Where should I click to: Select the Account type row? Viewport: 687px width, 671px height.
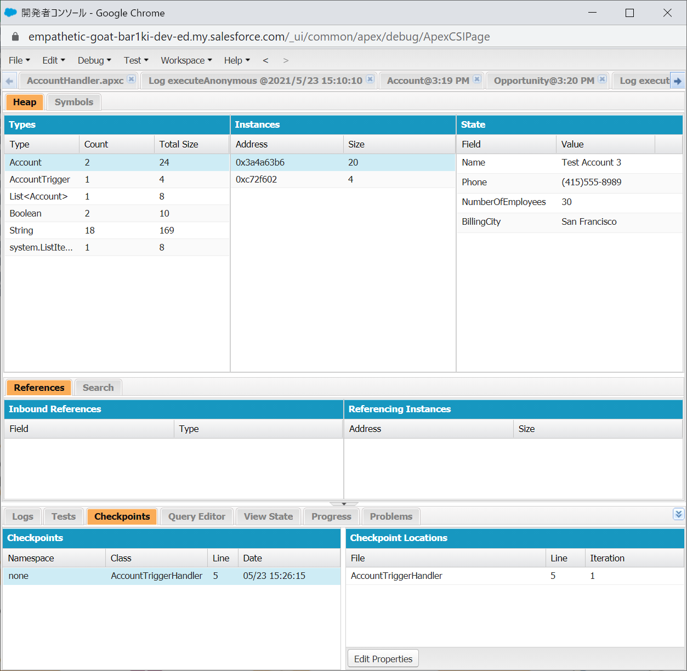(x=117, y=162)
